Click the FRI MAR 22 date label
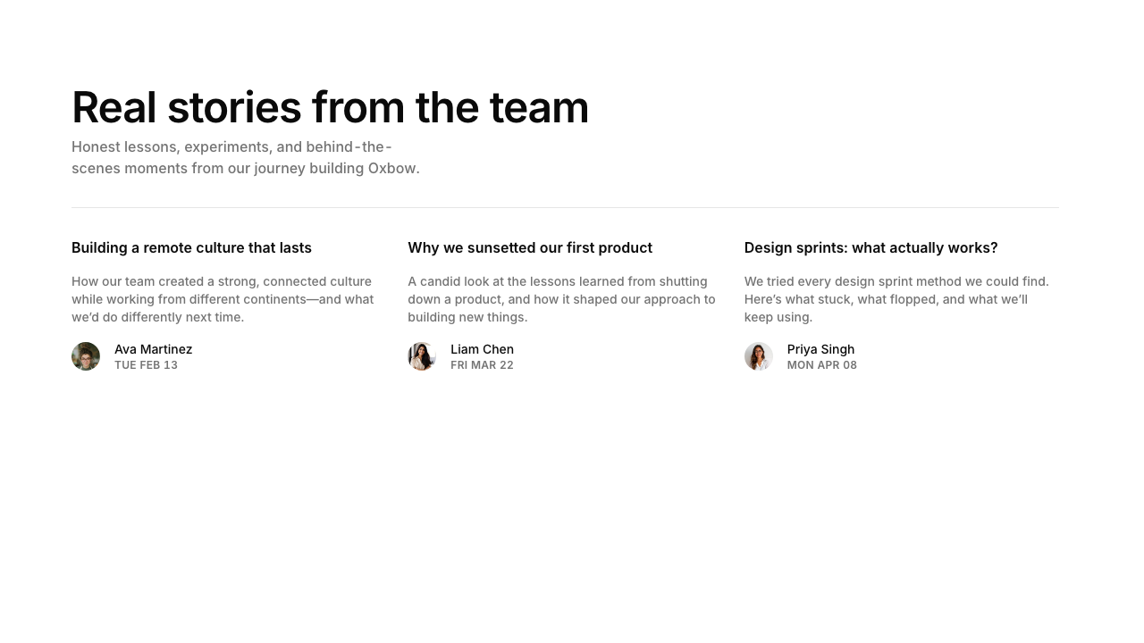The width and height of the screenshot is (1144, 643). [x=482, y=365]
